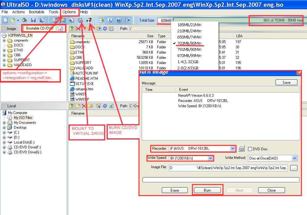Click the Open CD/DVD icon in toolbar
The width and height of the screenshot is (307, 215).
(x=24, y=20)
